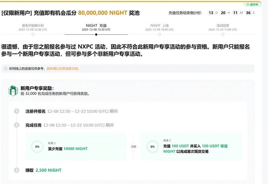Click the info icon beside timeline notice

coord(6,69)
